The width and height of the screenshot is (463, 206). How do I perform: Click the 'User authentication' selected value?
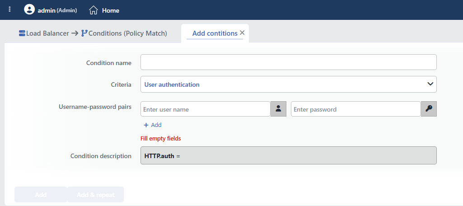(172, 84)
